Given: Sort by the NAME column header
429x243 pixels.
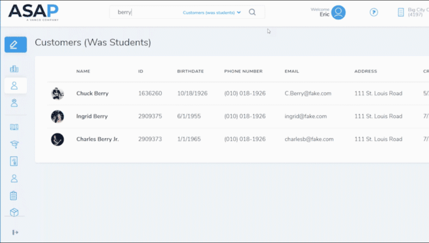Looking at the screenshot, I should coord(83,71).
